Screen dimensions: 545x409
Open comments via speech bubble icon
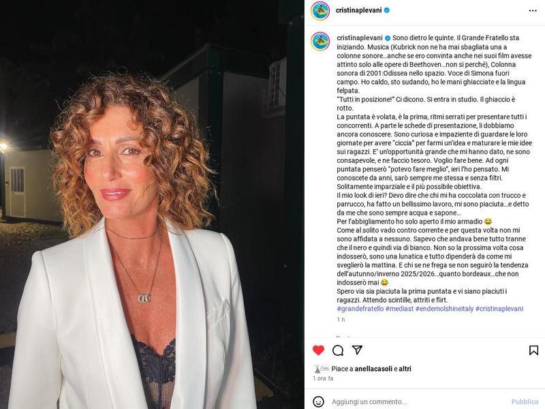tap(338, 350)
